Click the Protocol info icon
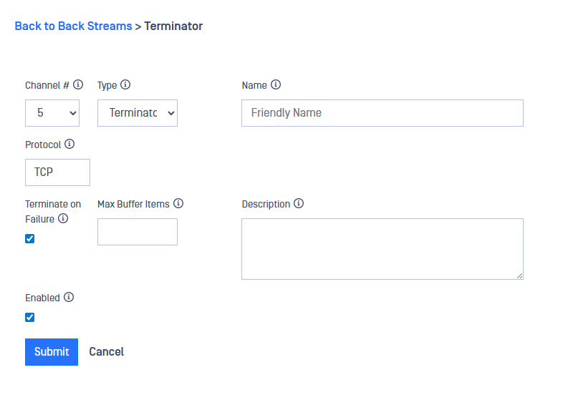The height and width of the screenshot is (395, 563). [x=69, y=144]
